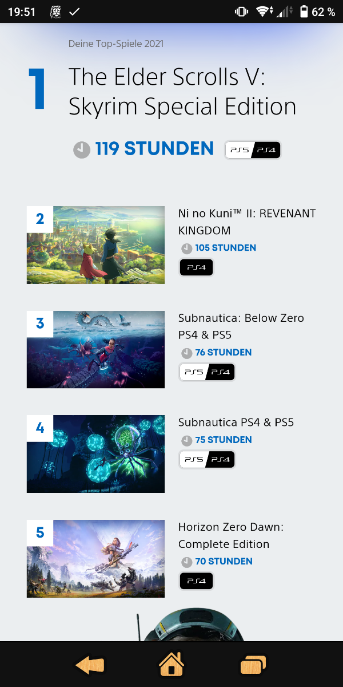
Task: Click the 76 STUNDEN playtime label
Action: point(224,353)
